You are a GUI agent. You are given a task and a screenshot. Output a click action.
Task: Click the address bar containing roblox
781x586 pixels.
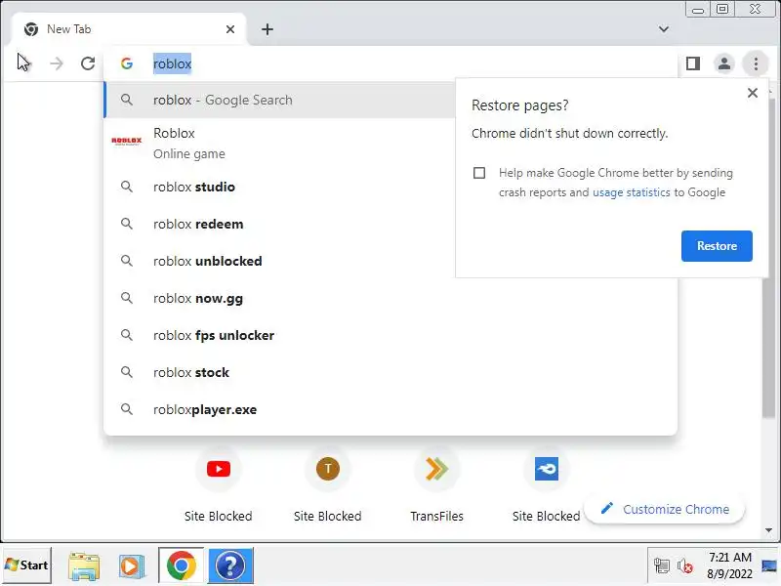(390, 63)
